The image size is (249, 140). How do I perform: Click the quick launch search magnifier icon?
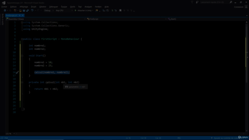231,2
